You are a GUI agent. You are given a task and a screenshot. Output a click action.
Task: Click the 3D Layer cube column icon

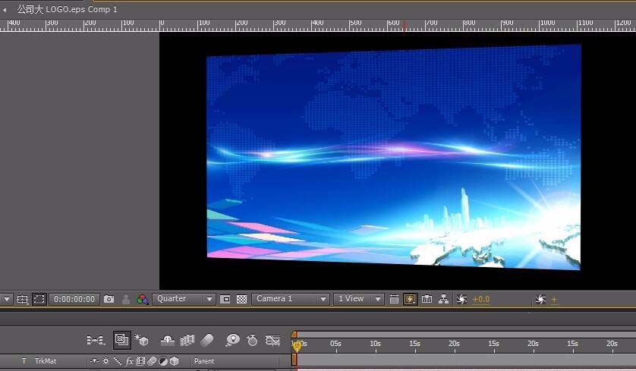pos(175,360)
